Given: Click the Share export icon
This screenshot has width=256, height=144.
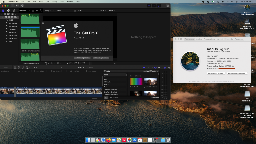Looking at the screenshot, I should [168, 6].
